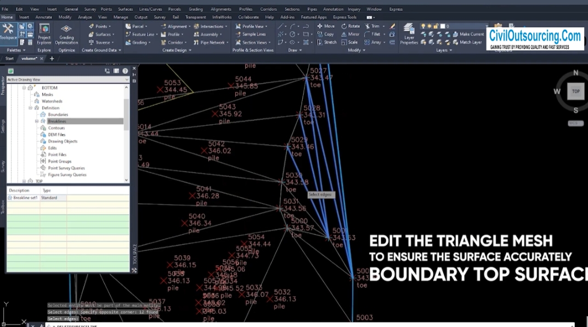Click the Erase tool icon in Modify panel
This screenshot has height=327, width=588.
pyautogui.click(x=392, y=26)
